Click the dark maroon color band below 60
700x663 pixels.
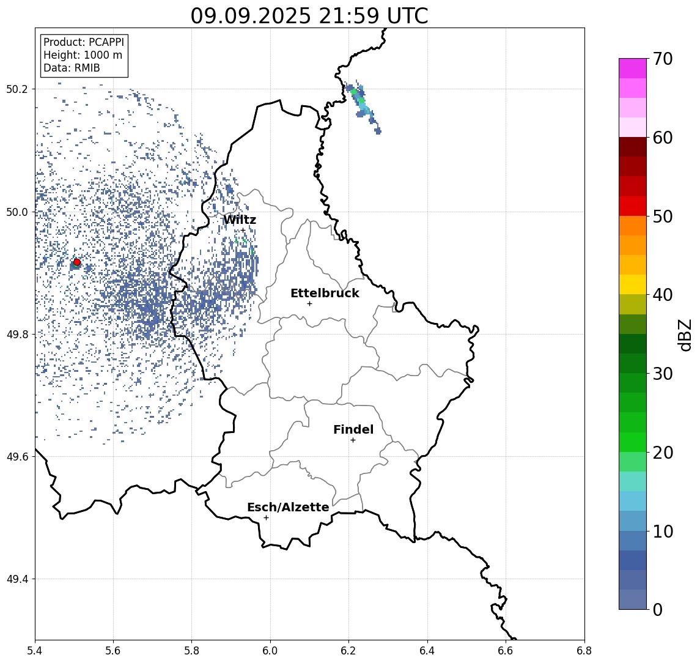[x=633, y=147]
